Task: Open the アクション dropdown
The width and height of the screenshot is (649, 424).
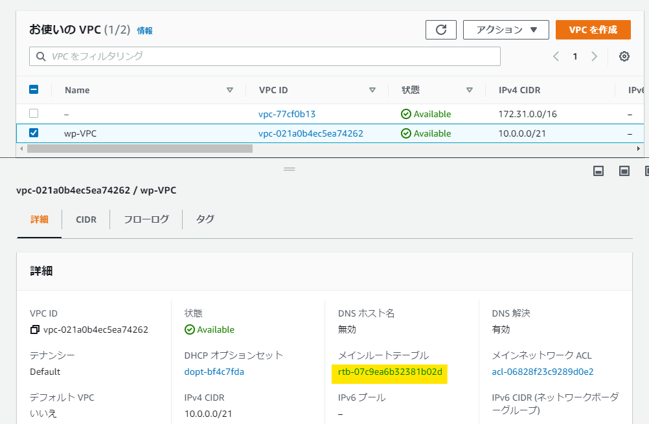Action: tap(506, 30)
